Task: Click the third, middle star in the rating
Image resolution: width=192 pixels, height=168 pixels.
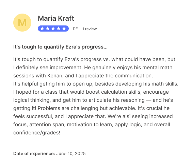Action: coord(53,29)
